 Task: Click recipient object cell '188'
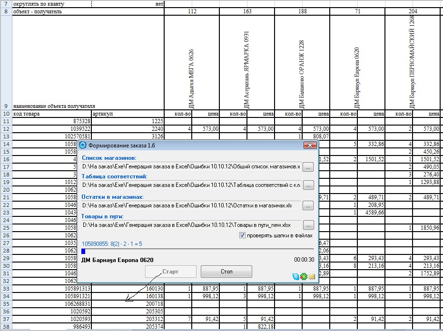(x=302, y=11)
